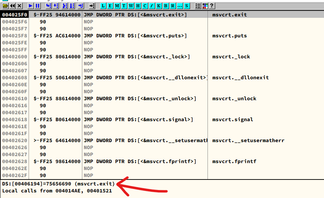Select the msvcrt.fprintf comment line
Viewport: 324px width, 198px height.
click(x=234, y=161)
